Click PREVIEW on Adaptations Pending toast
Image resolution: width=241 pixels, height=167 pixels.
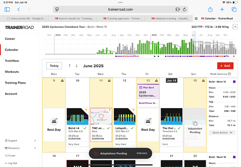142,153
